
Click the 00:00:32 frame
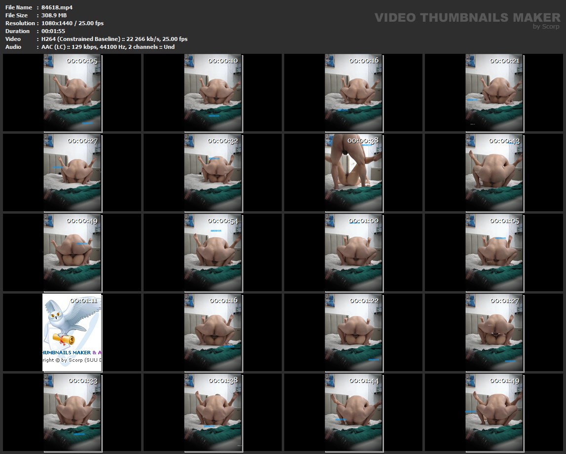pos(213,172)
